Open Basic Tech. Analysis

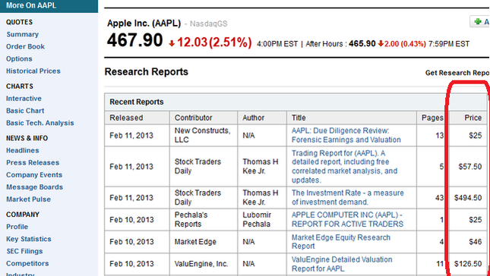(x=40, y=123)
